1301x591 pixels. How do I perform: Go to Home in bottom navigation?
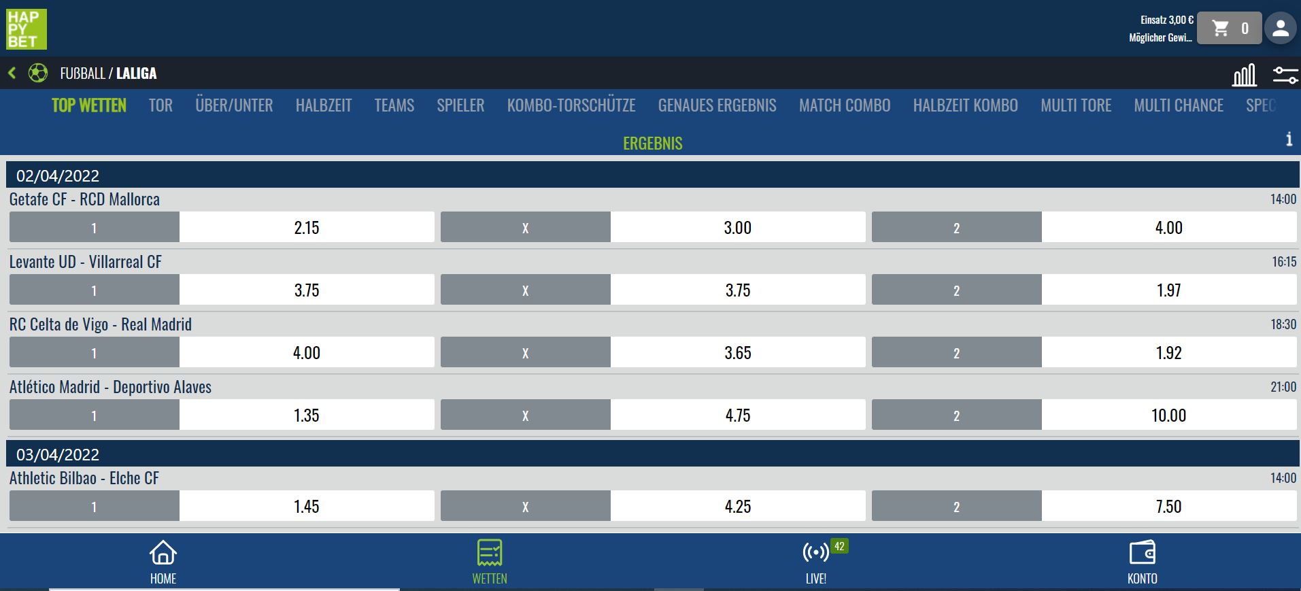coord(163,562)
